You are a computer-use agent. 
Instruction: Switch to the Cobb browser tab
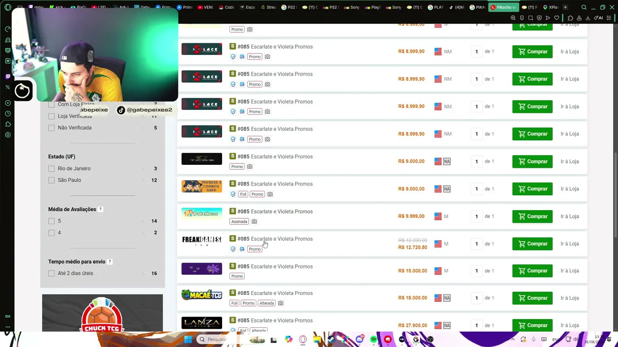[226, 7]
